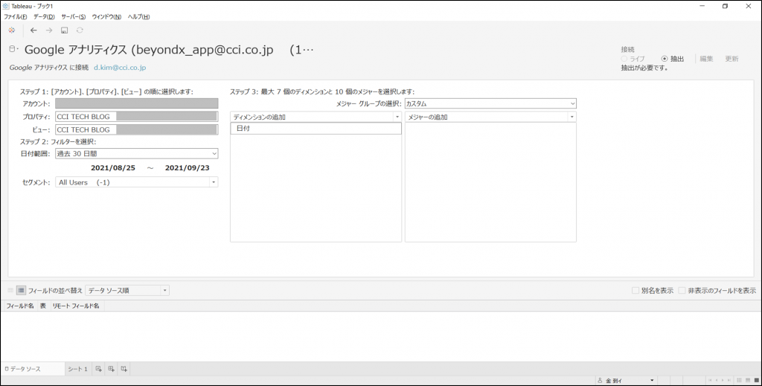Click the empty measures list box

pos(490,182)
